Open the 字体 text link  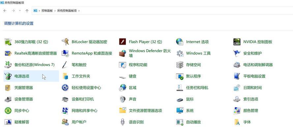pyautogui.click(x=247, y=122)
